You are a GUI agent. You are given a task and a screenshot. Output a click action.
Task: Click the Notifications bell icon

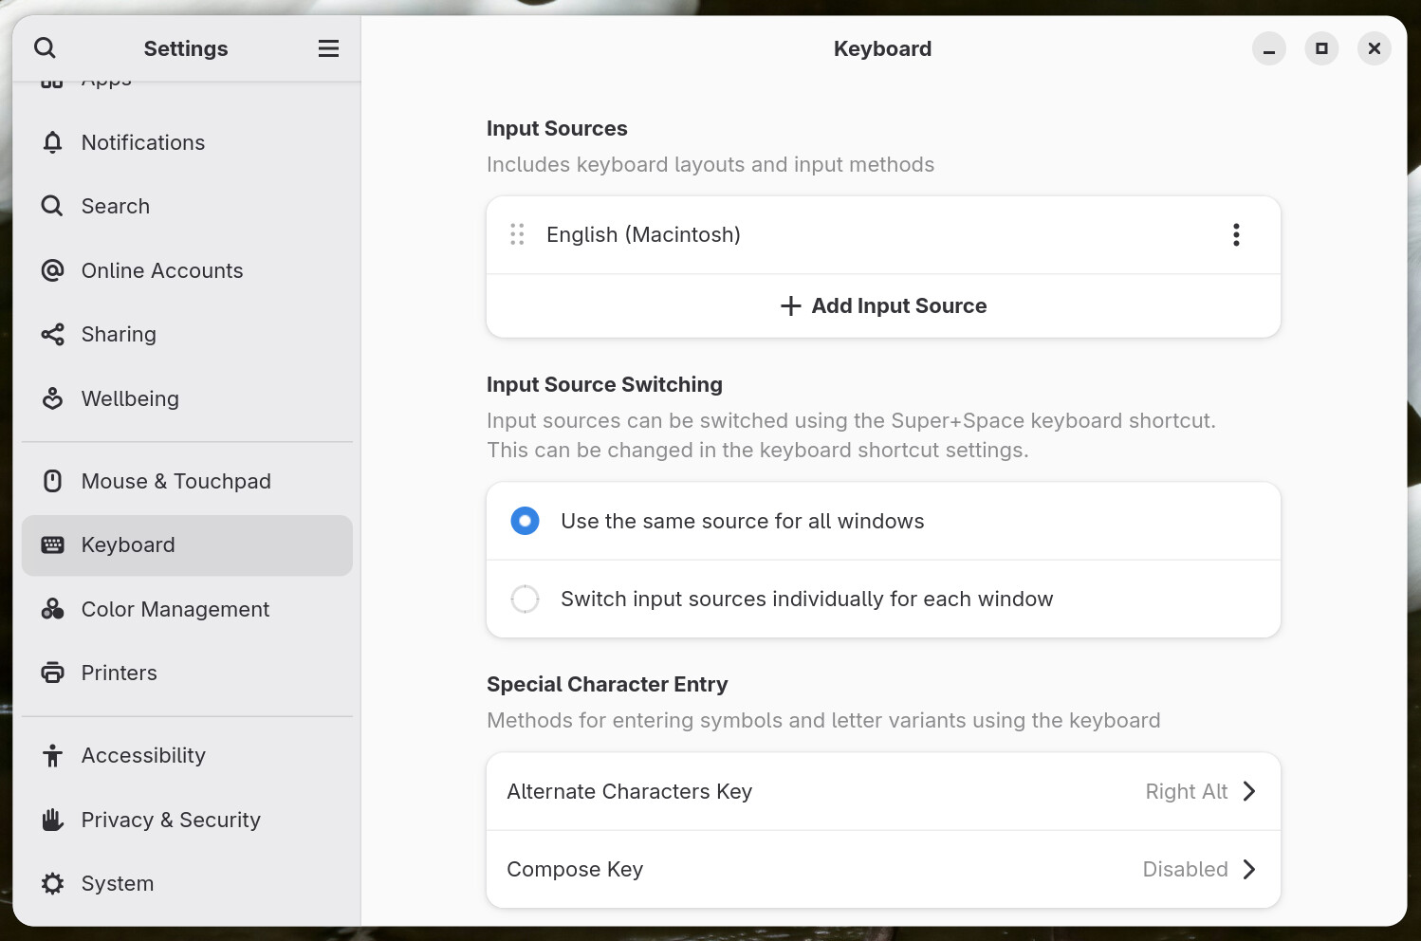pos(53,142)
